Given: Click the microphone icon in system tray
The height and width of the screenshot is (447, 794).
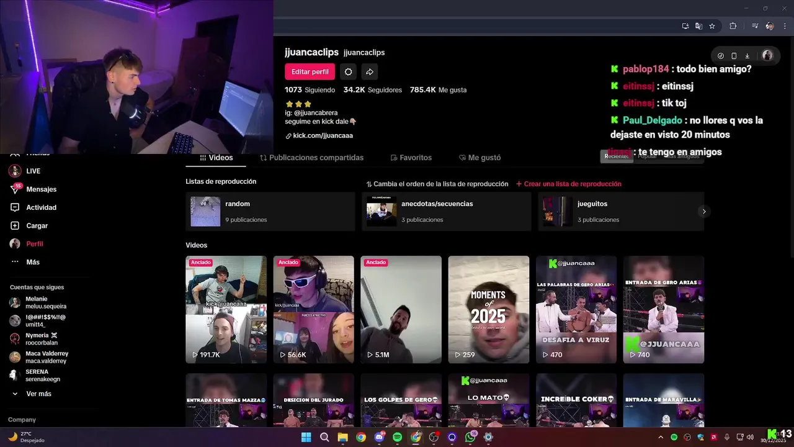Looking at the screenshot, I should [727, 437].
